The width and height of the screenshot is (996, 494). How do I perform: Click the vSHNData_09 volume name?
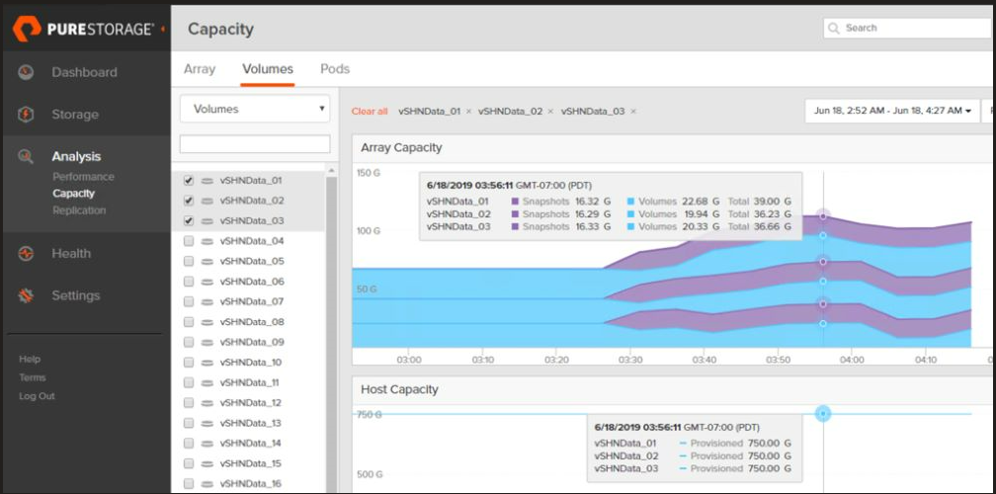251,342
